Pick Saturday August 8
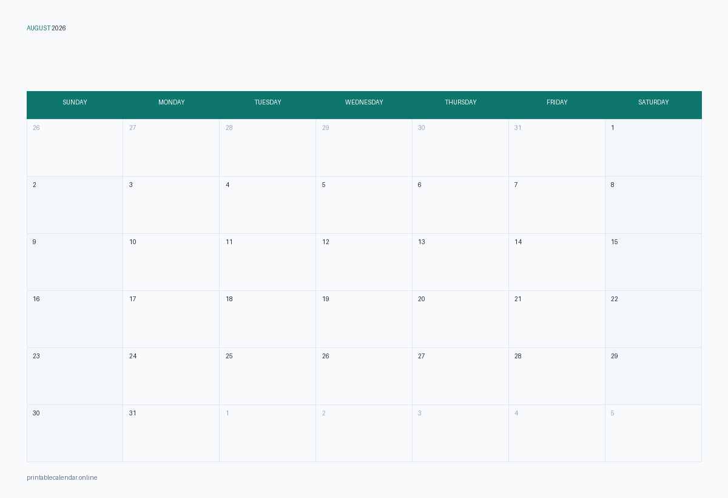Screen dimensions: 728x498 [653, 205]
